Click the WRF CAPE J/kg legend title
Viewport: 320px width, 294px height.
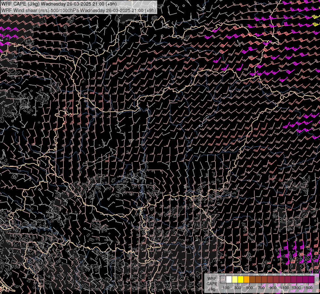[x=212, y=284]
